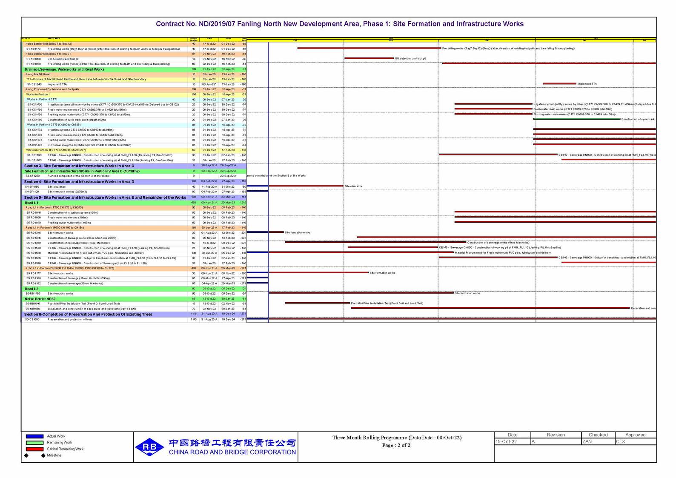
Task: Select the 'Section 4- Site Formation' heading for Area D
Action: (x=134, y=182)
